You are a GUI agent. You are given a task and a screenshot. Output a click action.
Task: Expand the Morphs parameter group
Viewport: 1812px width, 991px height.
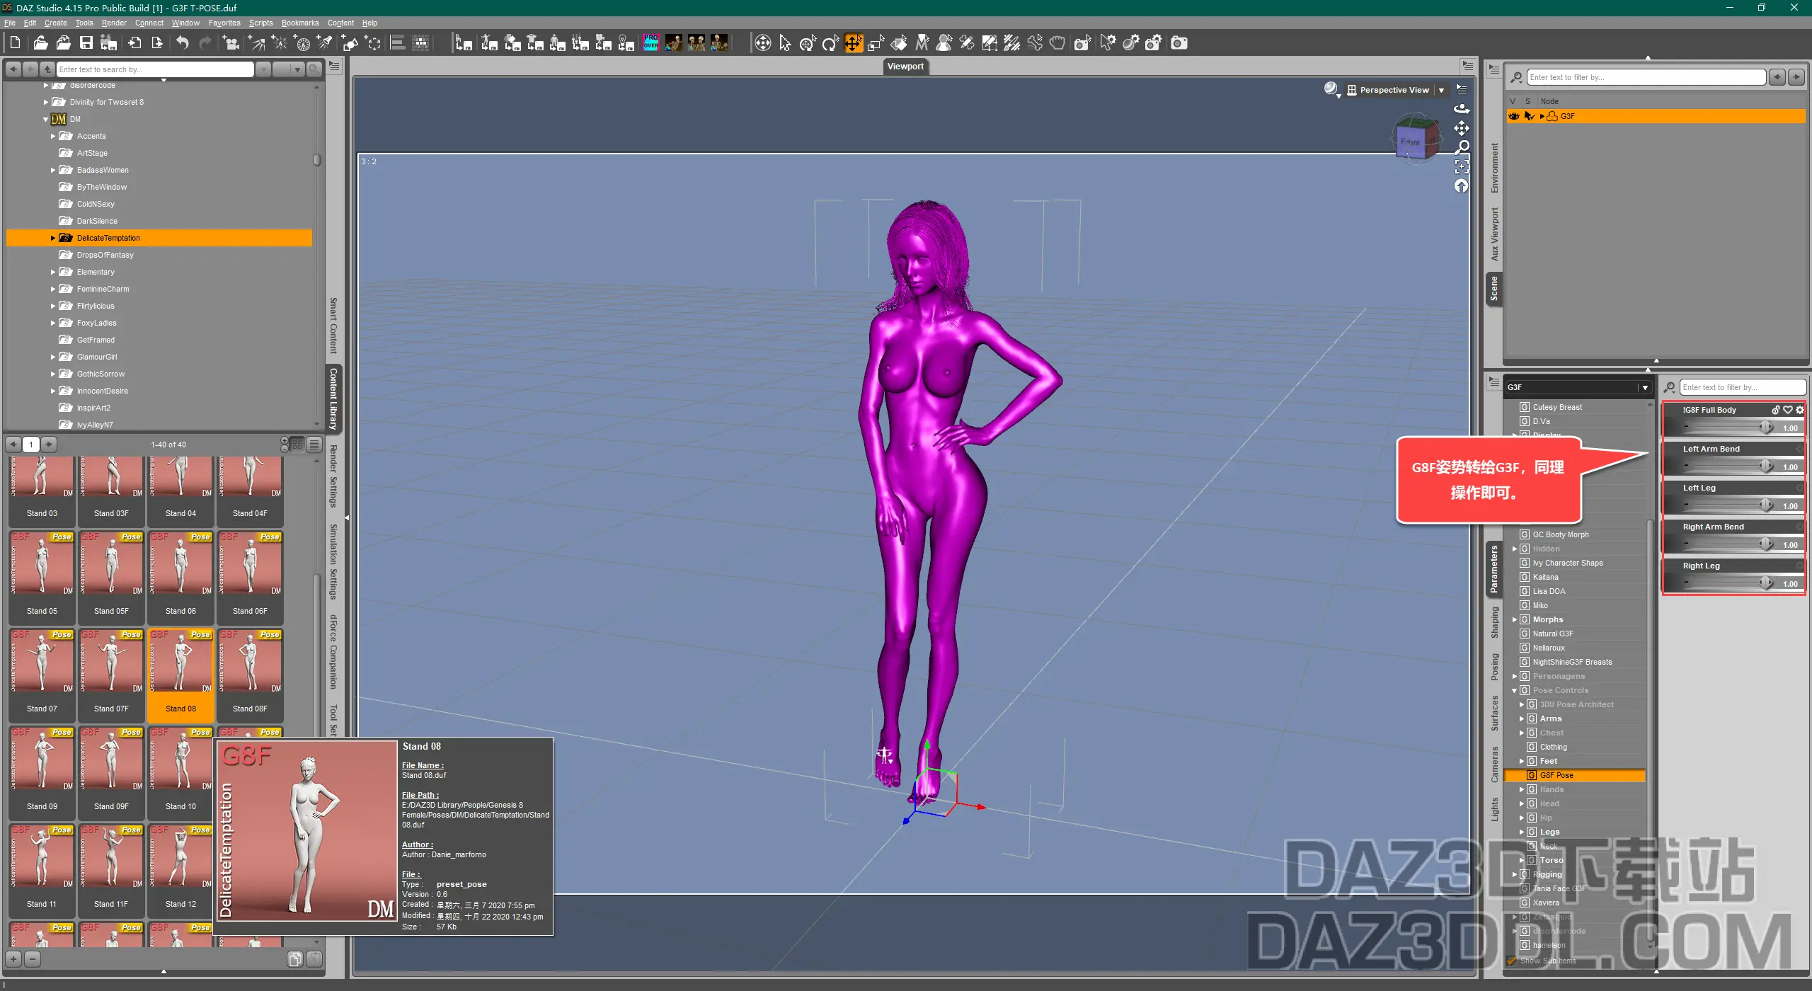(1515, 619)
